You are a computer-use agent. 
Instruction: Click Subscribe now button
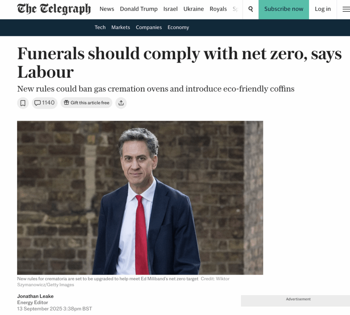(284, 9)
